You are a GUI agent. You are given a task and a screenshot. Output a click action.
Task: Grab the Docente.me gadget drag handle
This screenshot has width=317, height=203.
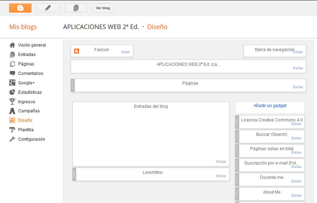(x=237, y=179)
